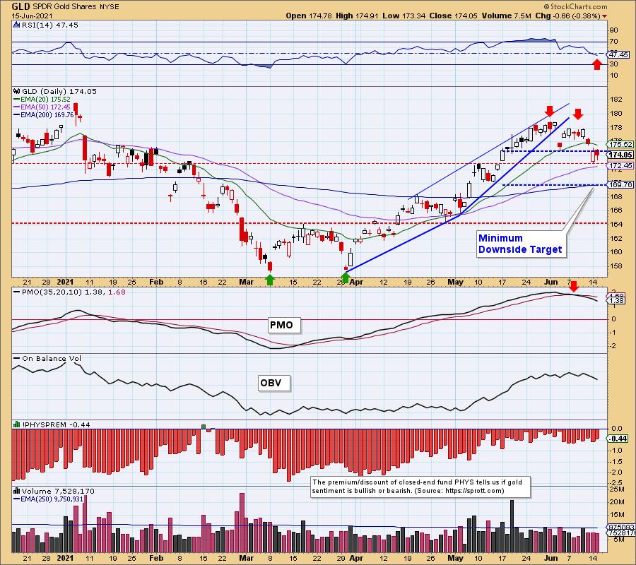Click the Open 174.78 value
Screen dimensions: 636x565
coord(309,16)
